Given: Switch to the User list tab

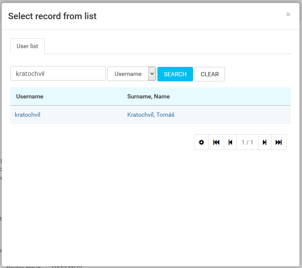Looking at the screenshot, I should click(x=27, y=46).
